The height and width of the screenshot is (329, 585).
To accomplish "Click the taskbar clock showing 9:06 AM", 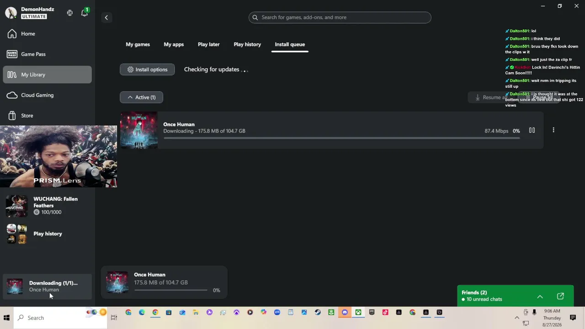I will [552, 311].
